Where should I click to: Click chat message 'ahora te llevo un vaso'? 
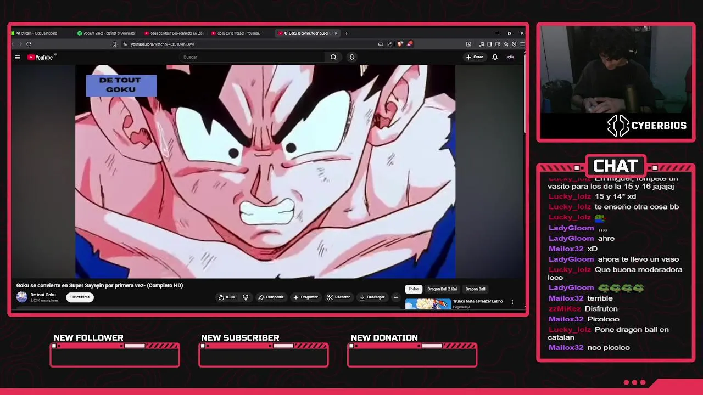(638, 259)
